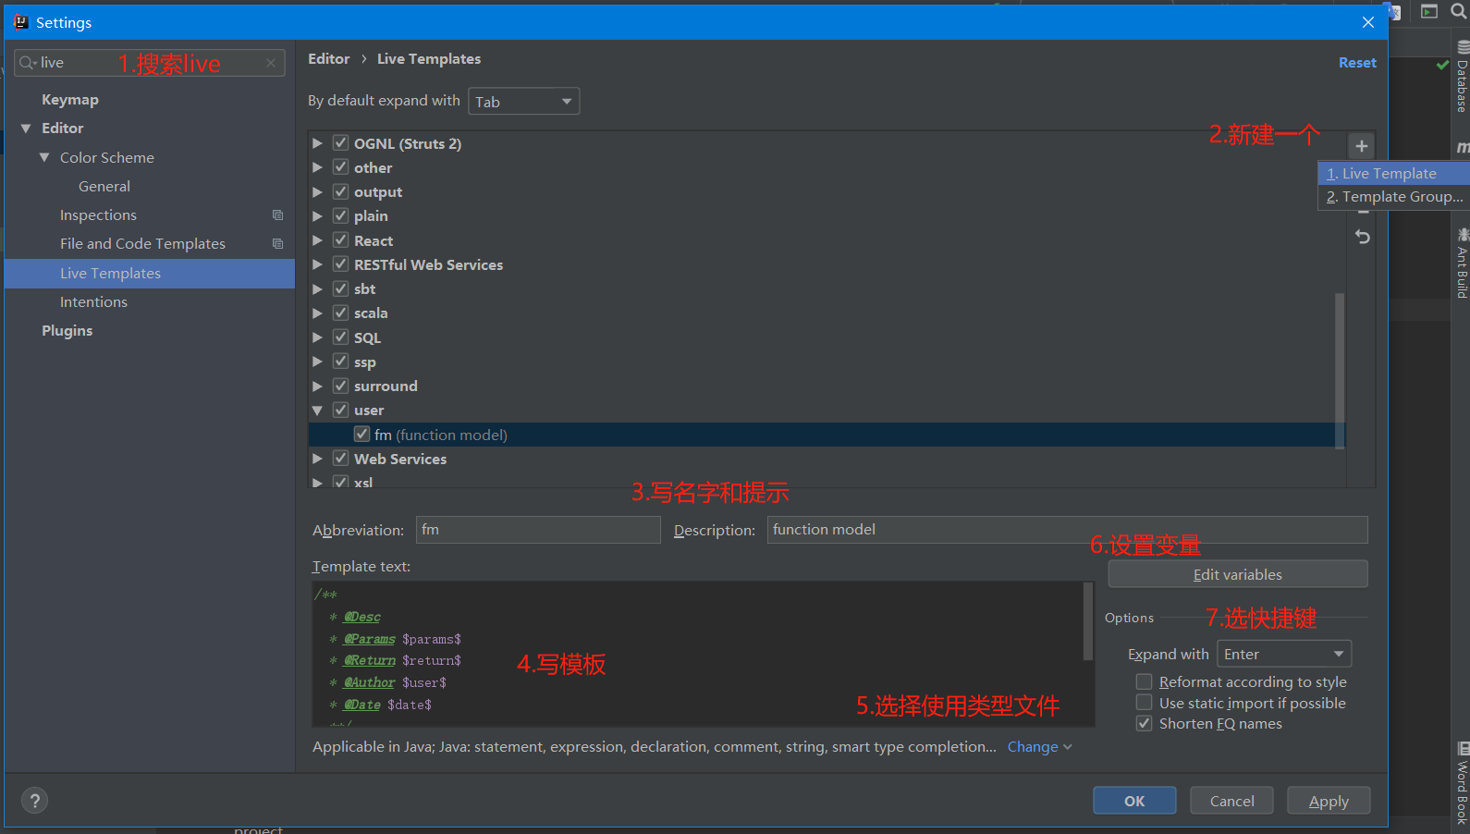Screen dimensions: 1470x834
Task: Click the run-anything icon in the IDE toolbar
Action: [x=1429, y=11]
